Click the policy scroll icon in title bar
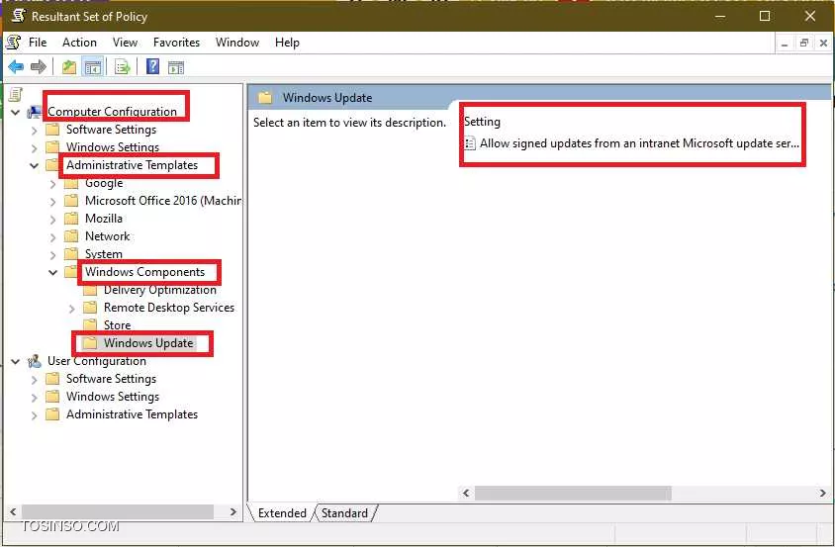This screenshot has height=547, width=835. pyautogui.click(x=18, y=16)
